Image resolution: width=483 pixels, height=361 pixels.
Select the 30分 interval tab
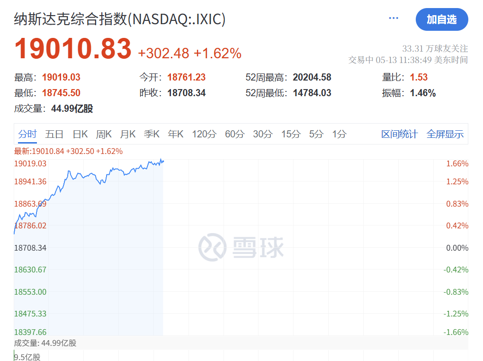tap(263, 134)
